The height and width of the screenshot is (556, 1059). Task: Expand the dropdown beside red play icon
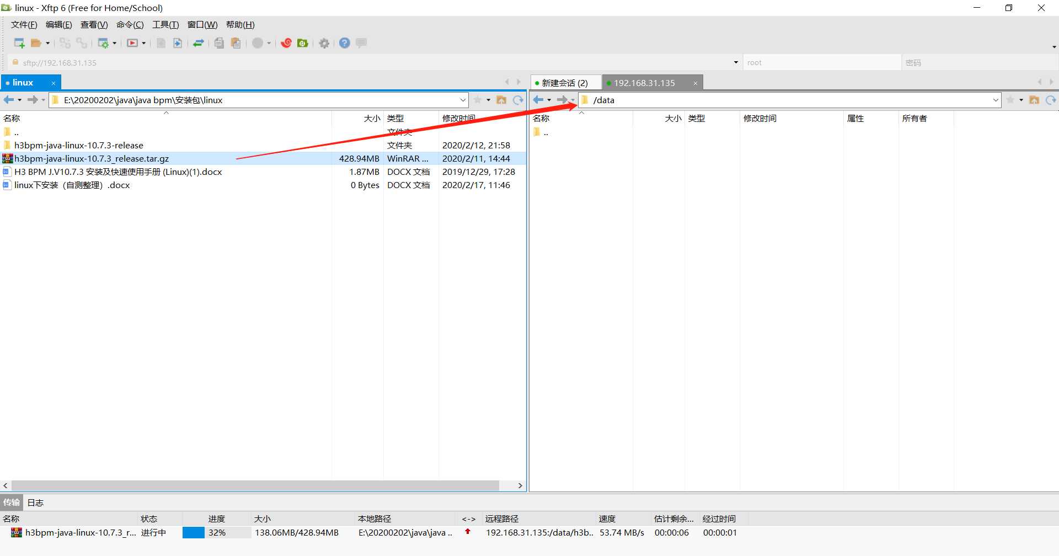coord(143,43)
